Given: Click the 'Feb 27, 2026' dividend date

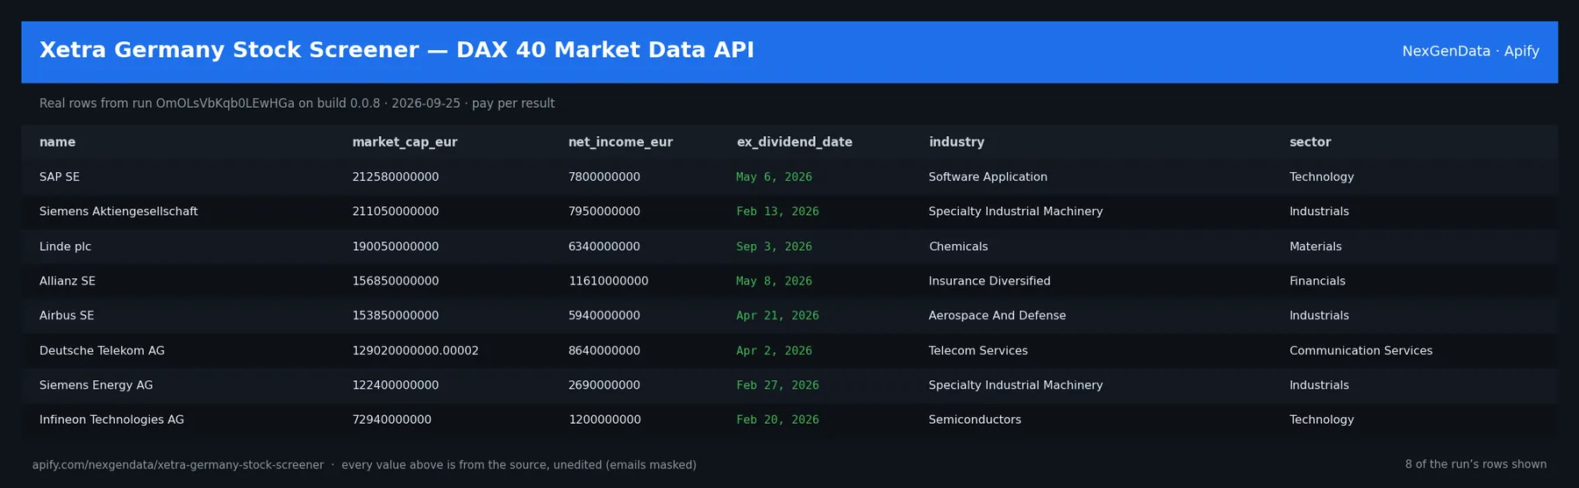Looking at the screenshot, I should click(777, 385).
